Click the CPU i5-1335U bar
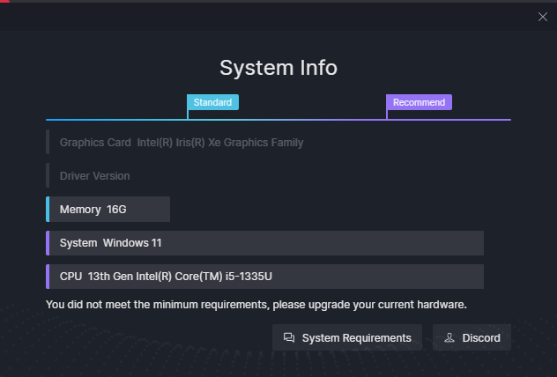 [x=264, y=277]
